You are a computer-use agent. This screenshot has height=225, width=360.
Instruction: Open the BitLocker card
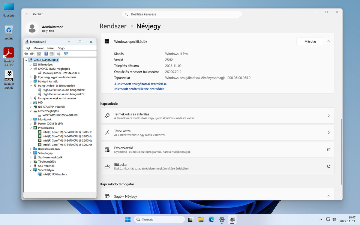[x=217, y=166]
